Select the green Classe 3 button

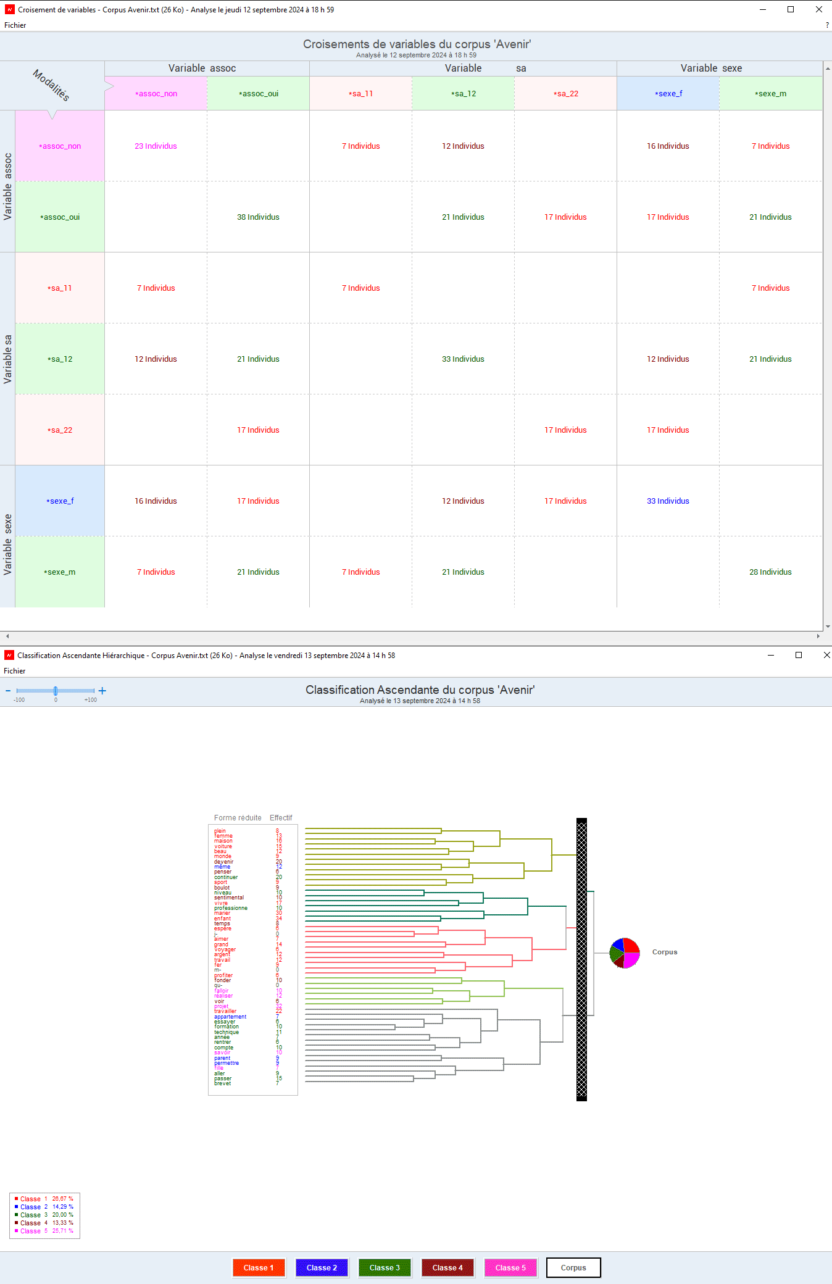click(385, 1267)
